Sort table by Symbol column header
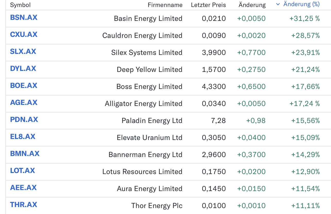 click(x=20, y=5)
